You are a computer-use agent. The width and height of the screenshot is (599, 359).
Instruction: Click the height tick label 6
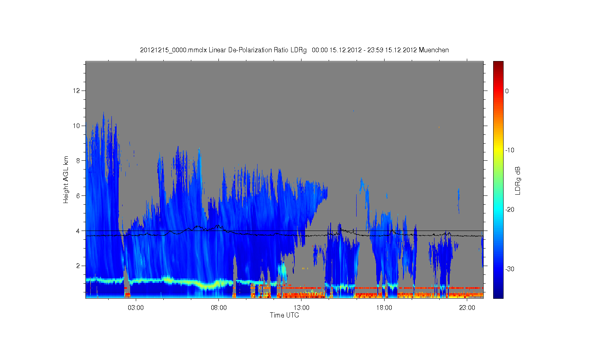[x=79, y=196]
